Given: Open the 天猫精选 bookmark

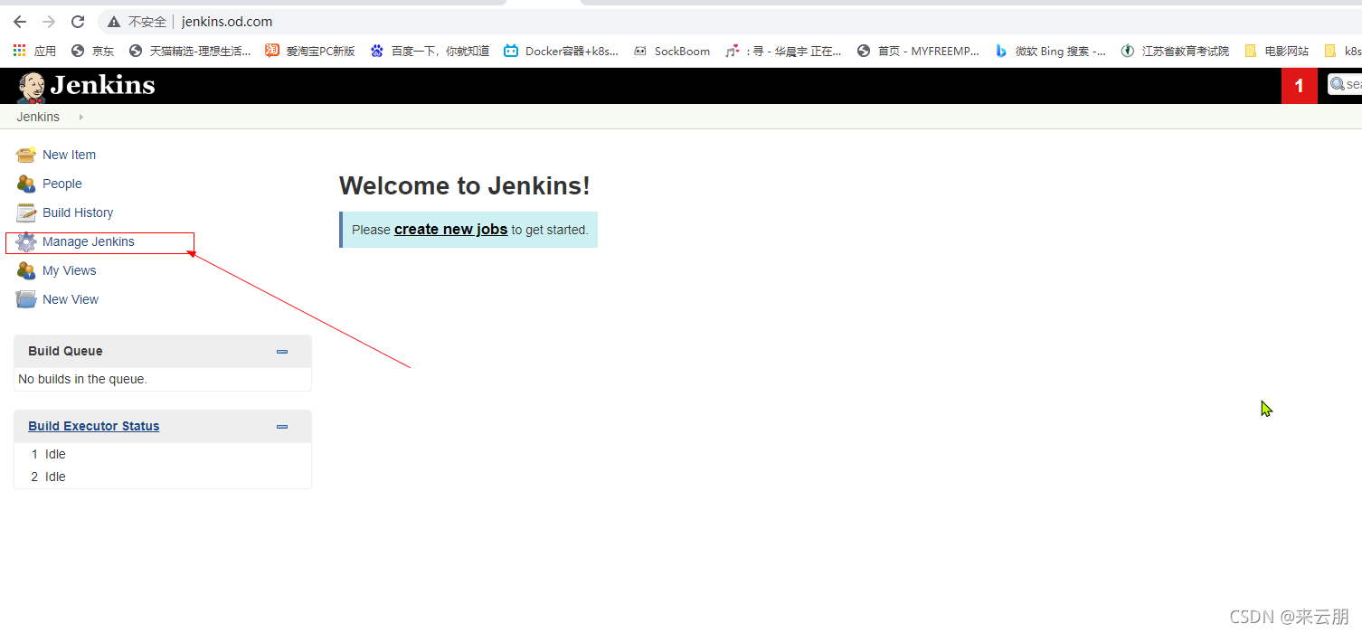Looking at the screenshot, I should click(x=190, y=51).
